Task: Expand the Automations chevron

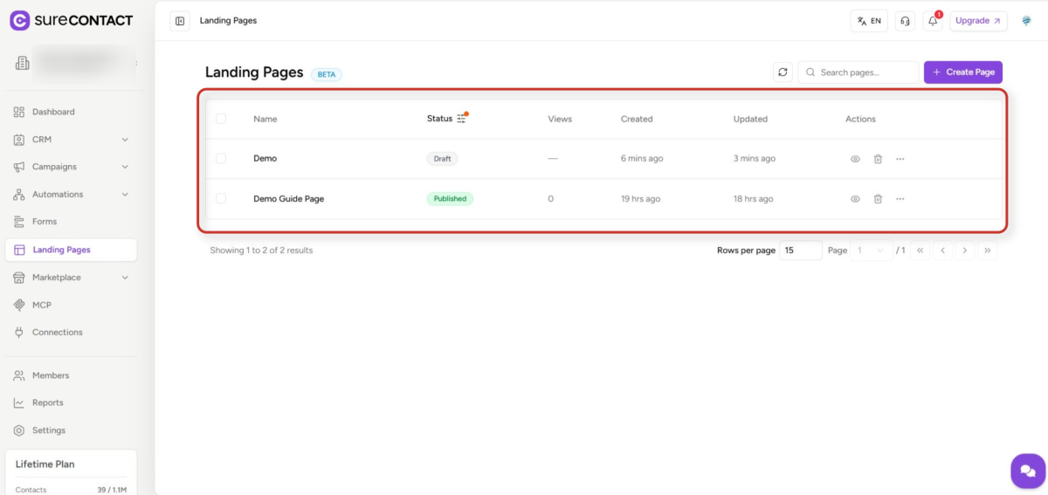Action: [125, 195]
